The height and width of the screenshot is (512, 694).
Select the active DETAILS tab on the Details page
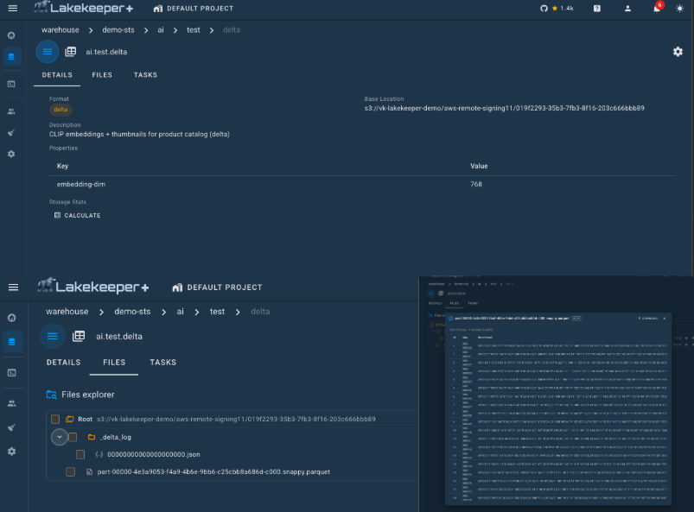tap(57, 75)
